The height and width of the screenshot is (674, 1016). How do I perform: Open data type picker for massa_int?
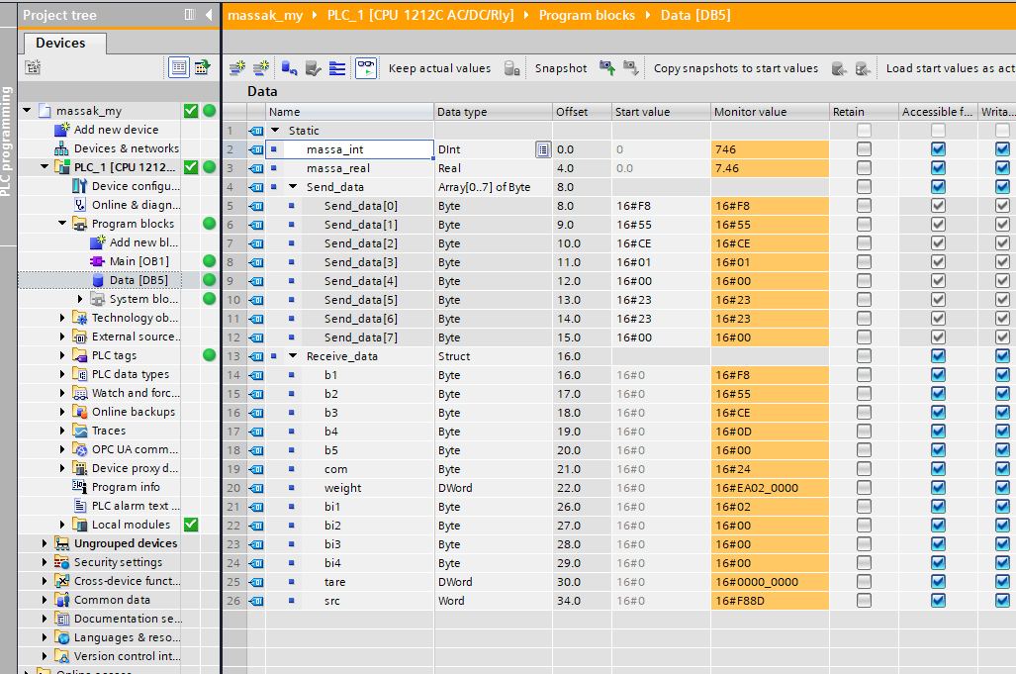(542, 149)
